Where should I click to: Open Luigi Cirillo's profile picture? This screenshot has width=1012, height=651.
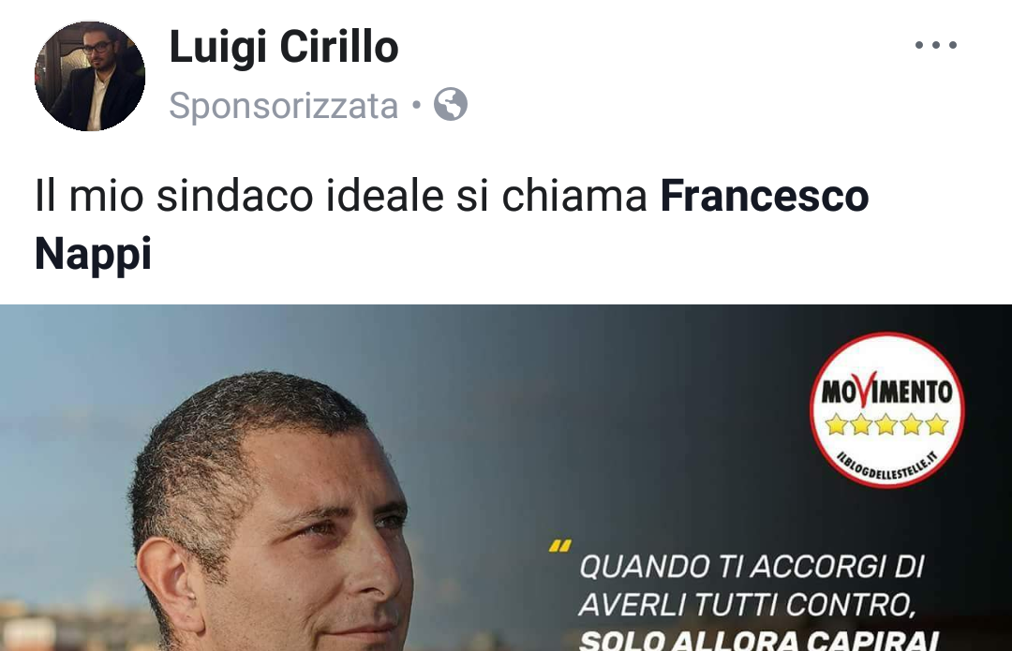coord(90,76)
